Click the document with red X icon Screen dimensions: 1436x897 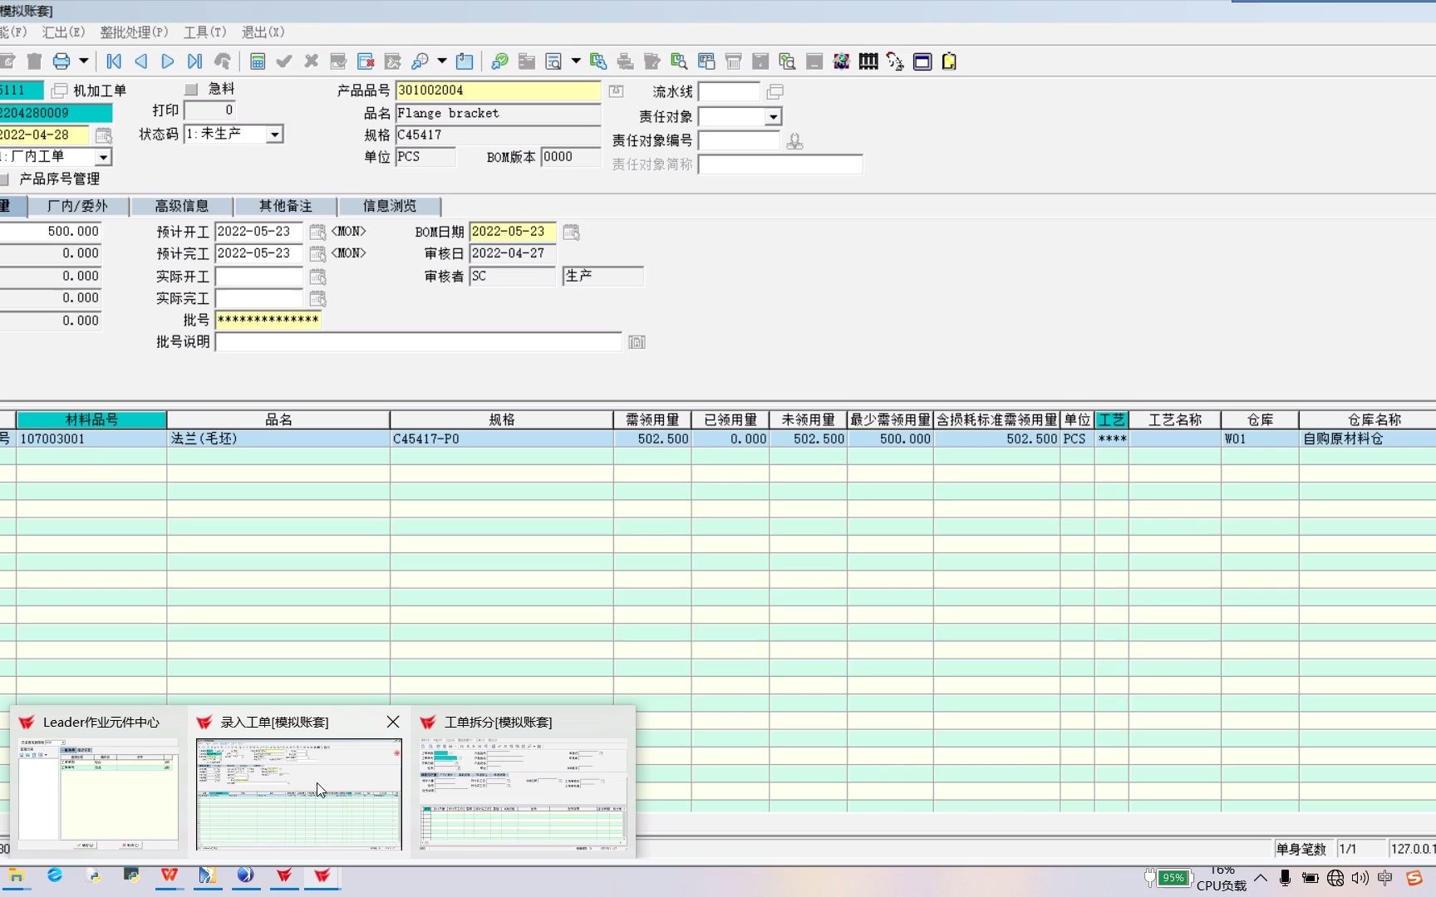click(366, 61)
